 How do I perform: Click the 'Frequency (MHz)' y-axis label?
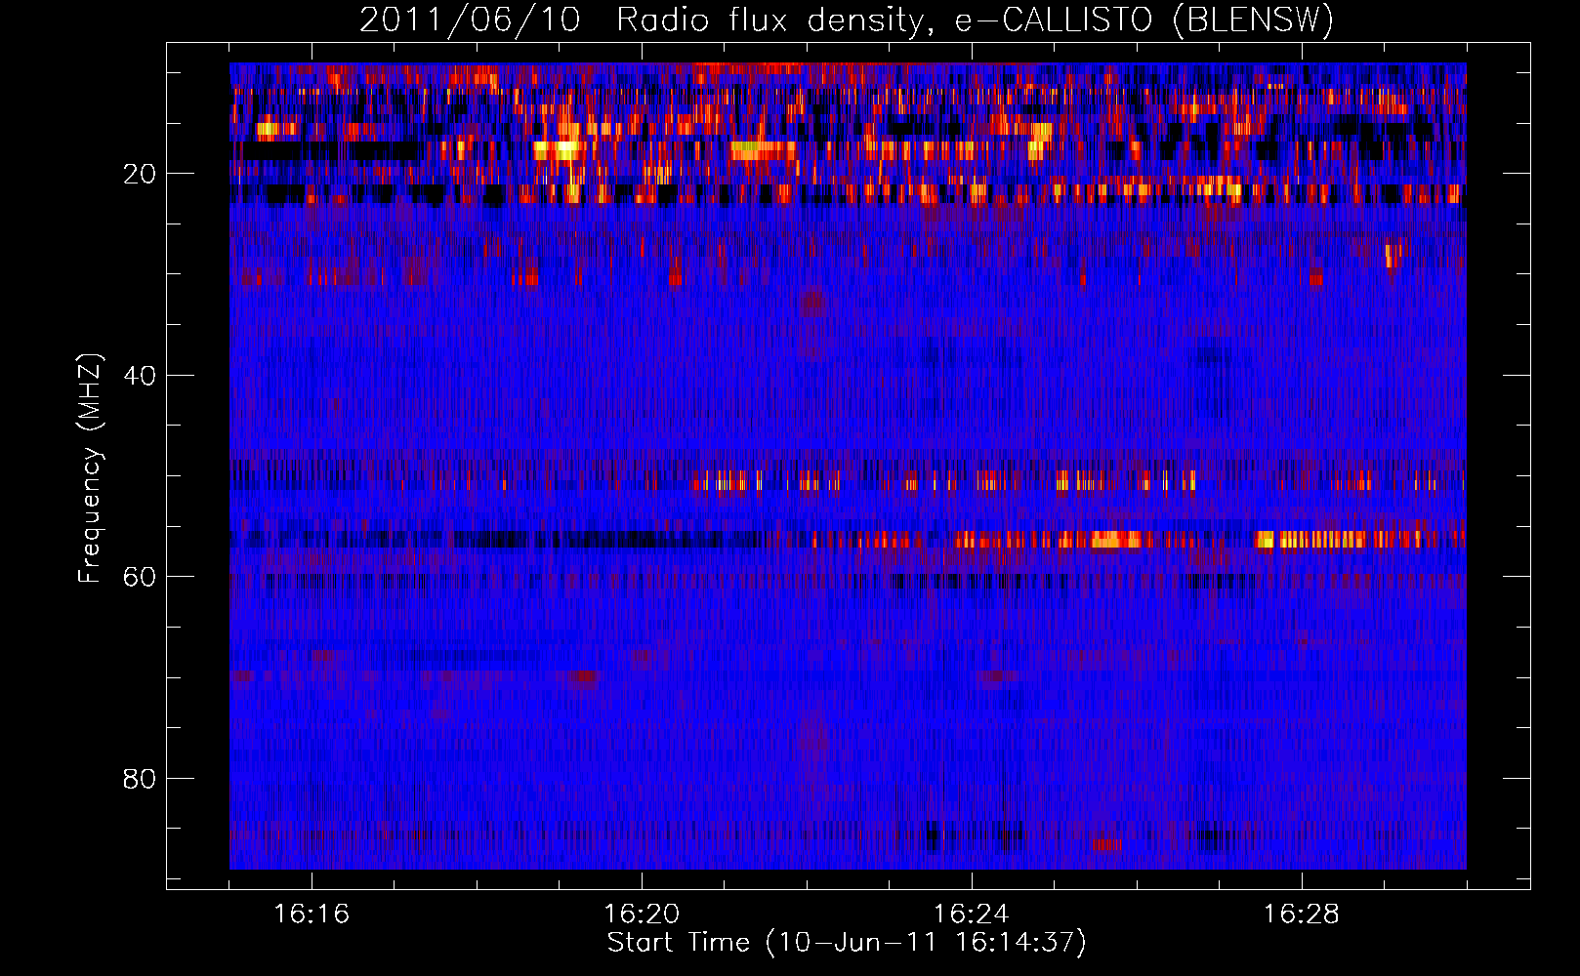pyautogui.click(x=90, y=468)
